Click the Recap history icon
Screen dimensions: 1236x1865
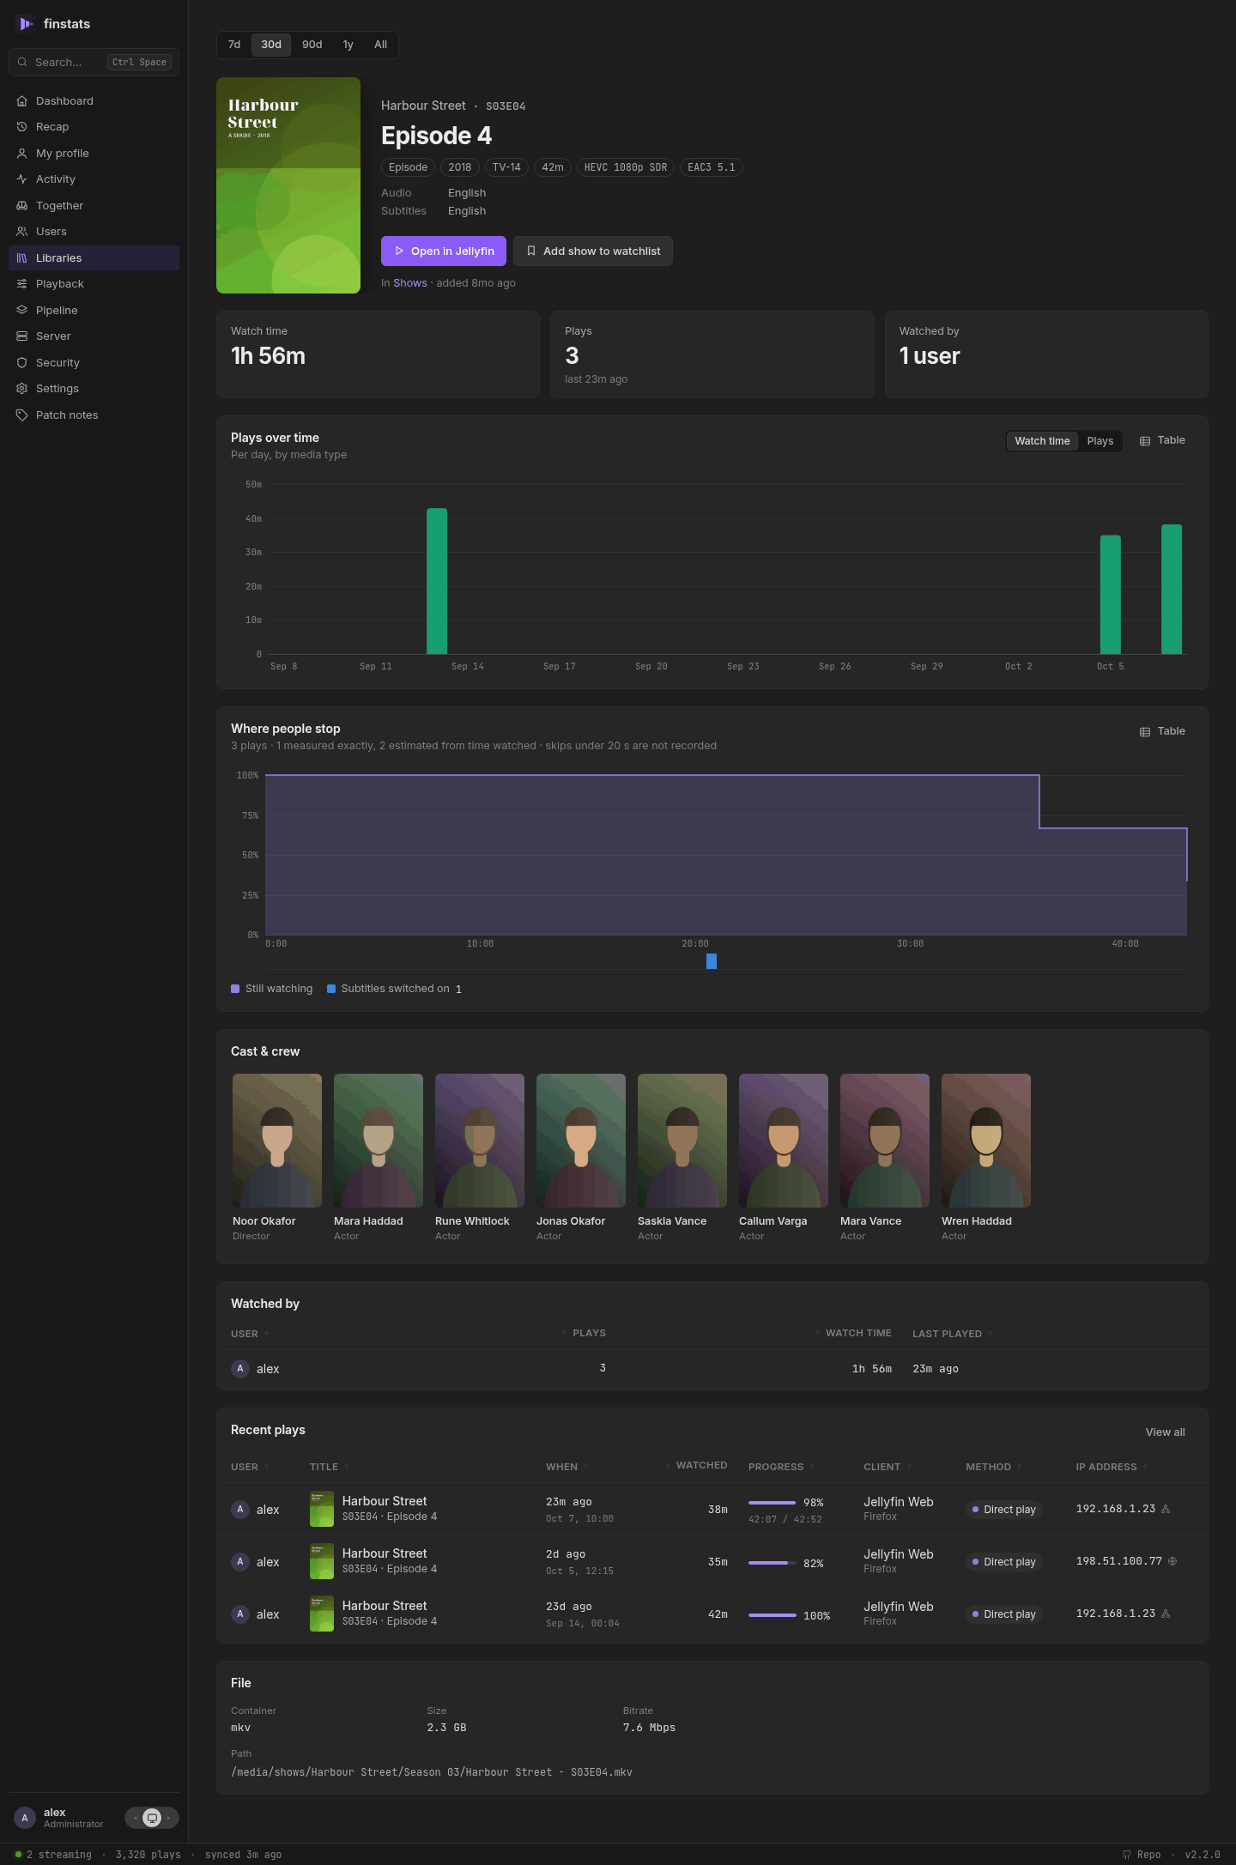coord(22,127)
